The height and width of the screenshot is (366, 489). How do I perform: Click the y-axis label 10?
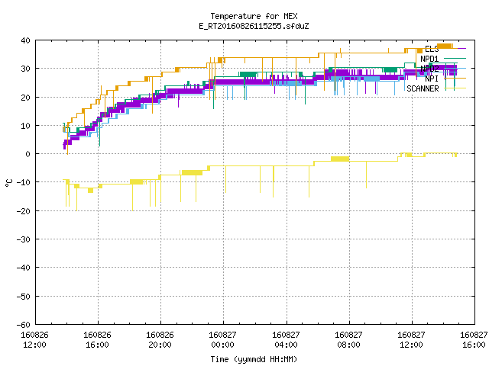pyautogui.click(x=25, y=126)
